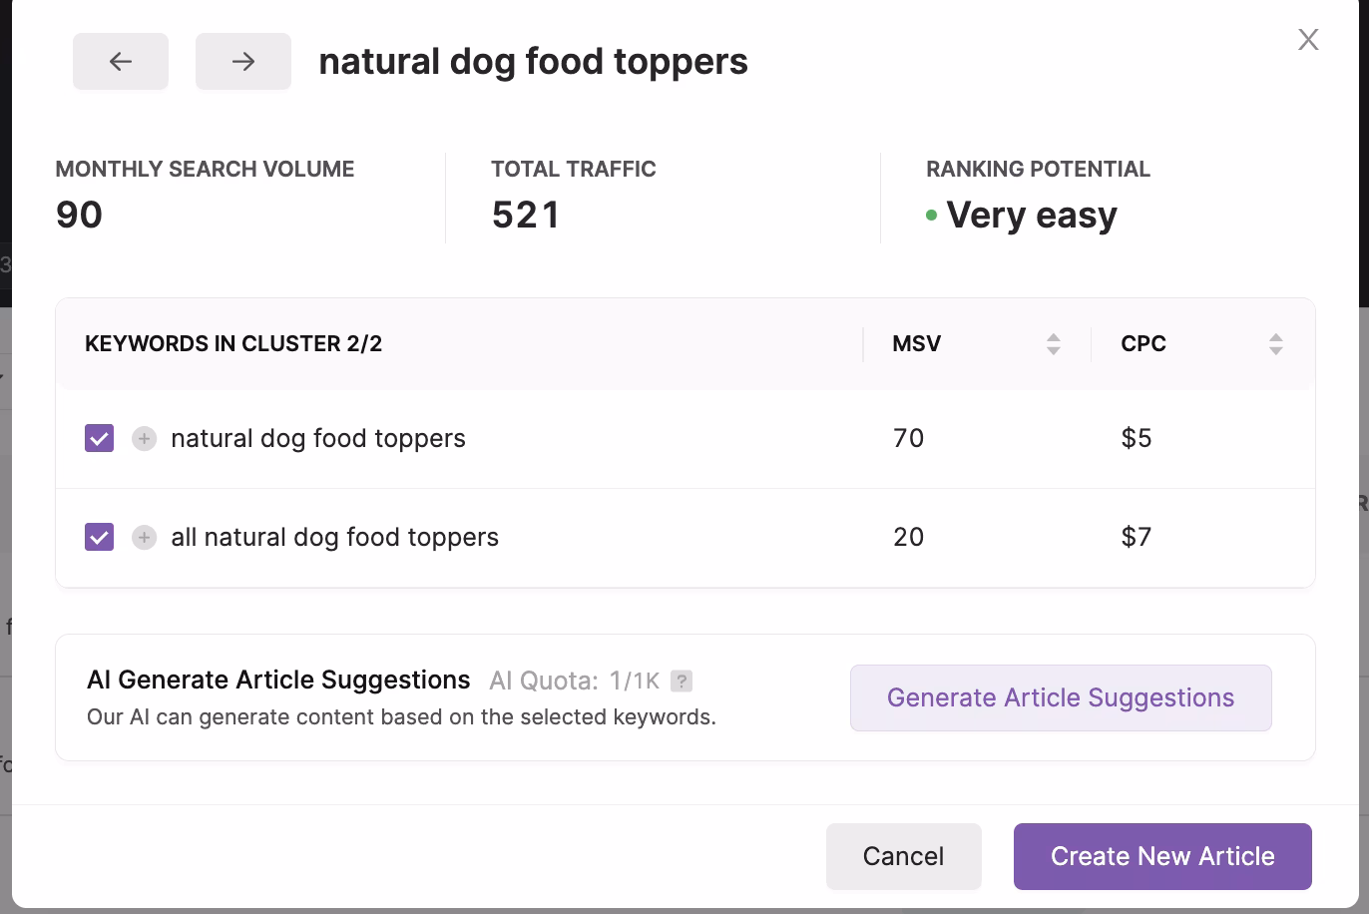Go to the next keyword cluster
This screenshot has width=1369, height=914.
coord(243,62)
